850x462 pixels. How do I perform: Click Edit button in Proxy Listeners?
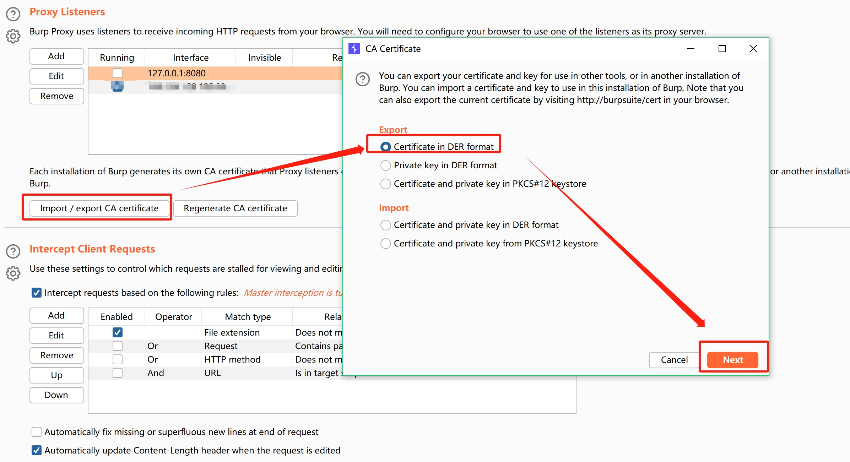(x=56, y=76)
